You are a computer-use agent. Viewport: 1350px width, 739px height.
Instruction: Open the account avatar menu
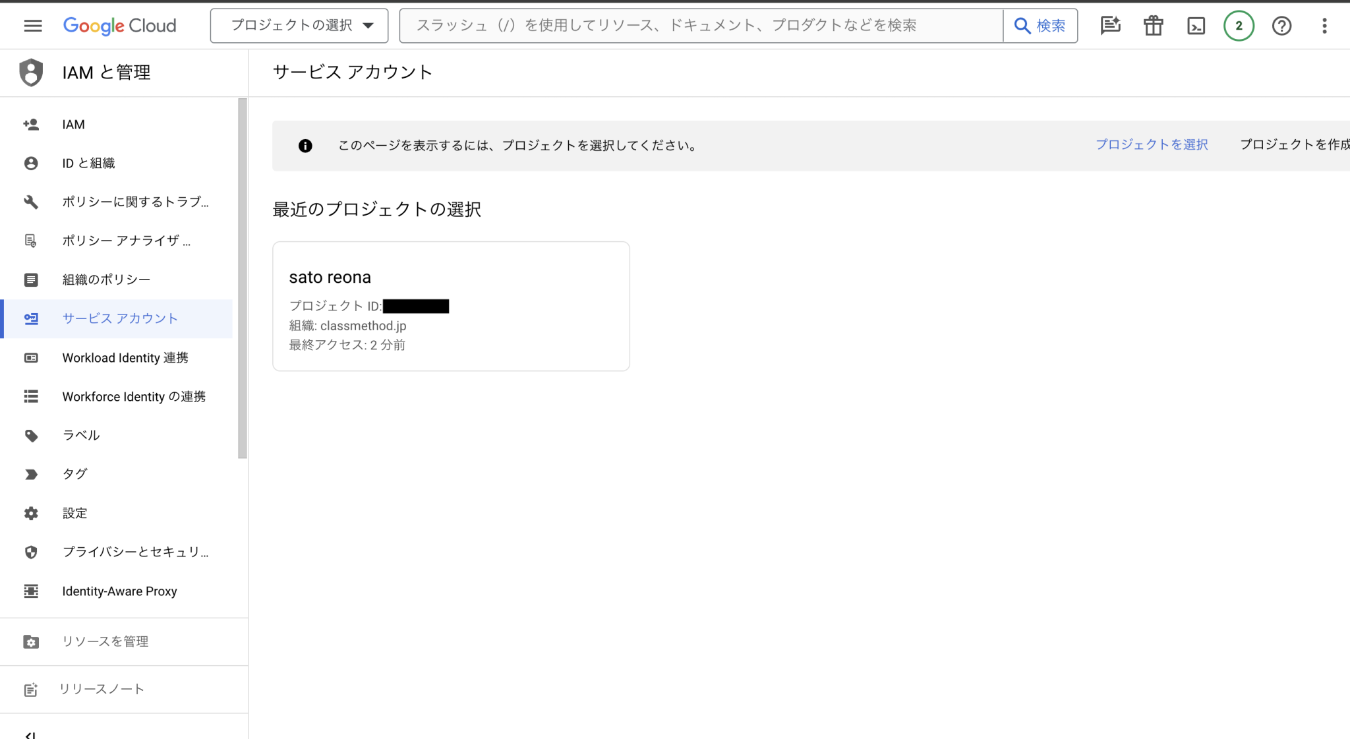(1239, 25)
